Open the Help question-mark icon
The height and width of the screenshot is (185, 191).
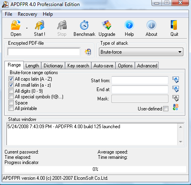coord(129,25)
